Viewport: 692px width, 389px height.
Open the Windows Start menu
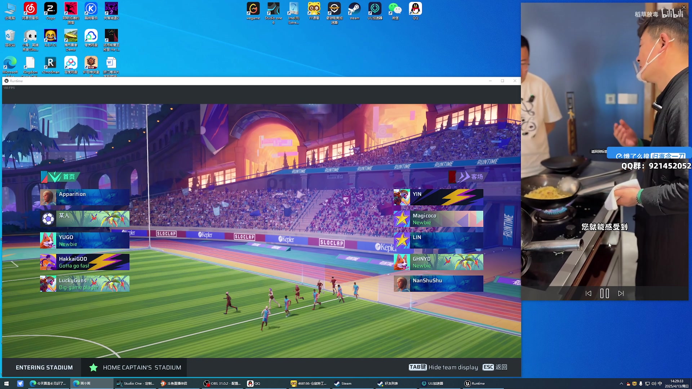coord(6,384)
